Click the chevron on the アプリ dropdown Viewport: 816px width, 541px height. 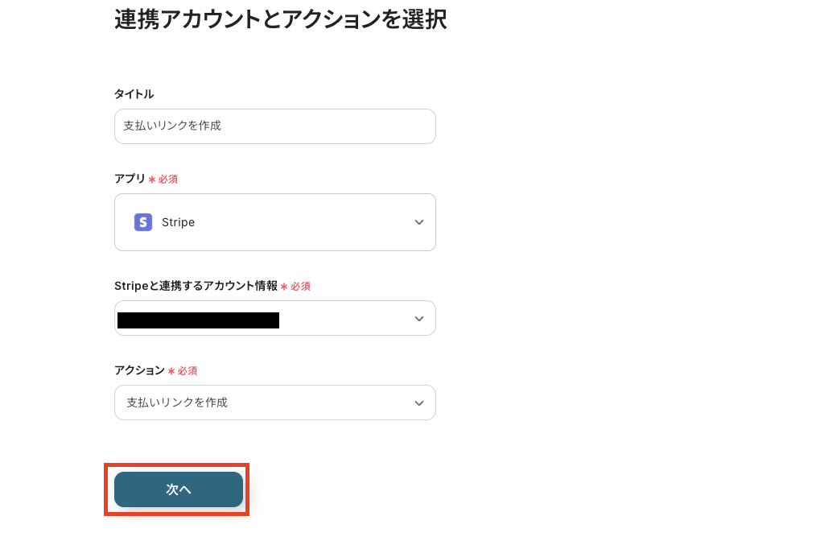click(x=418, y=222)
